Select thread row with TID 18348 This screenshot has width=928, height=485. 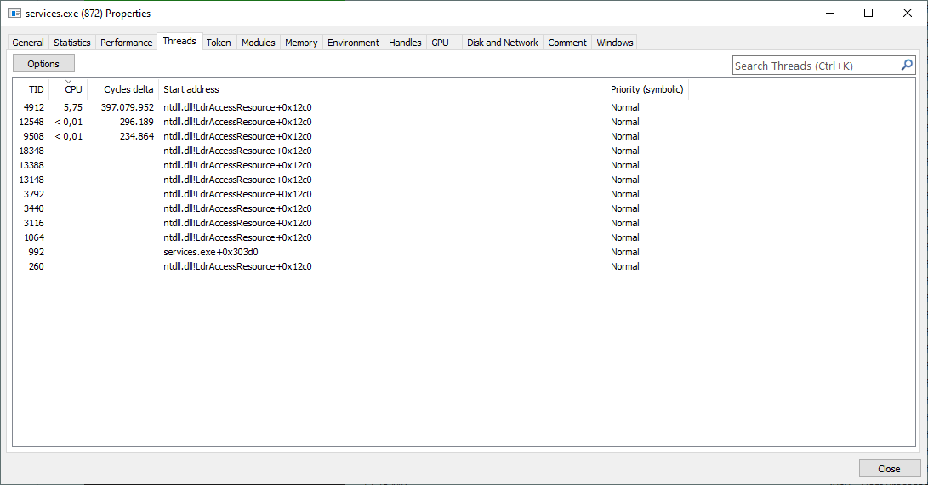click(464, 151)
